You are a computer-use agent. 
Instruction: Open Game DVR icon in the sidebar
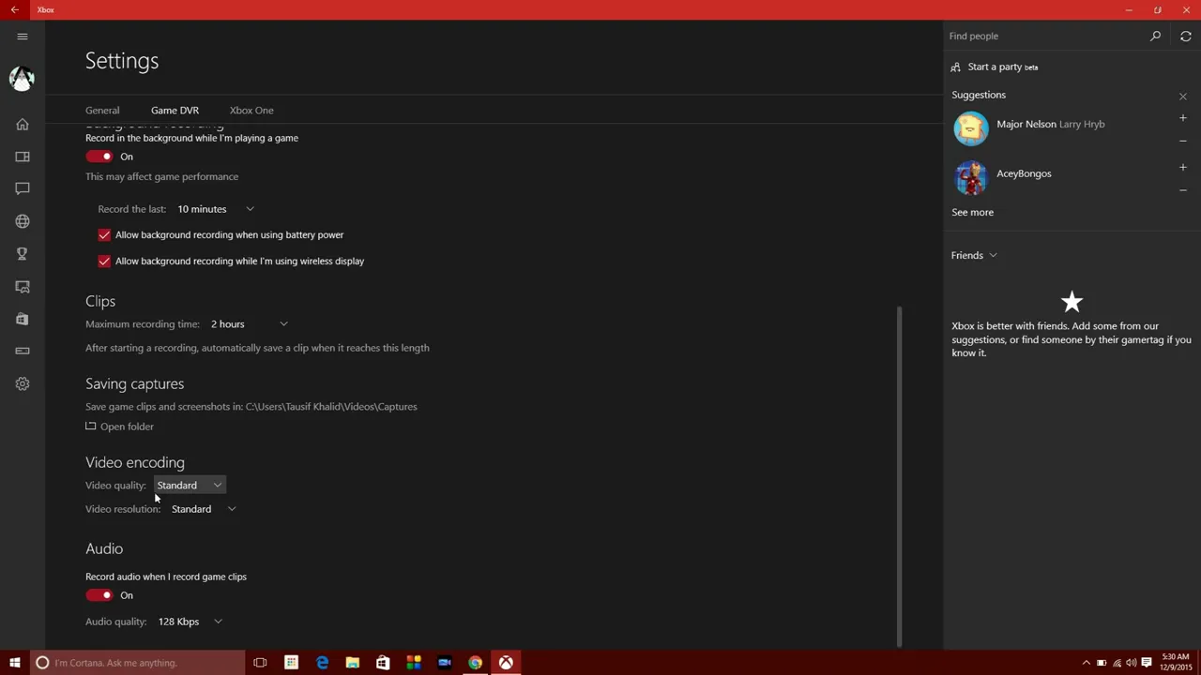coord(23,286)
